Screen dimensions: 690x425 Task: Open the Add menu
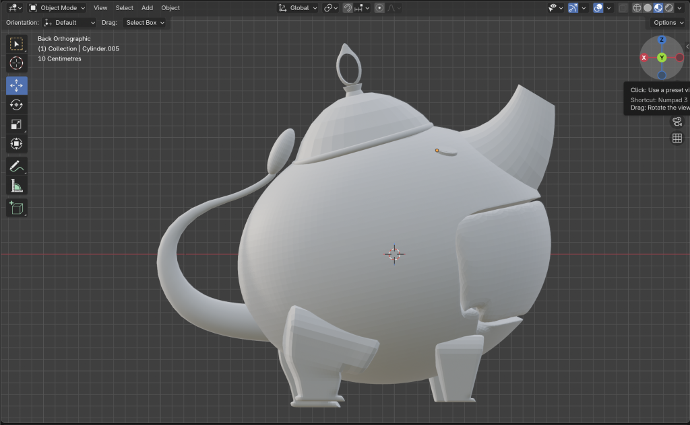147,8
